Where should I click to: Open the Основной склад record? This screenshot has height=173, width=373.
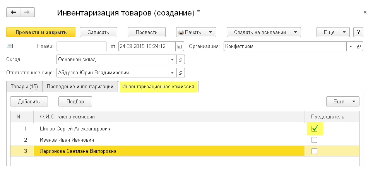181,60
